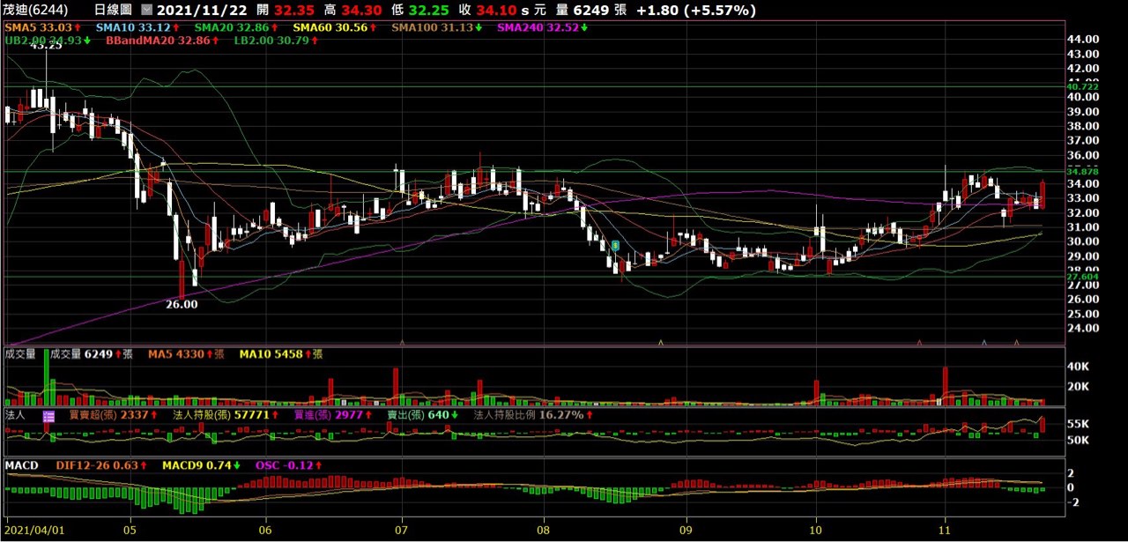Click the 26.00 low price annotation
This screenshot has height=542, width=1128.
[x=182, y=304]
